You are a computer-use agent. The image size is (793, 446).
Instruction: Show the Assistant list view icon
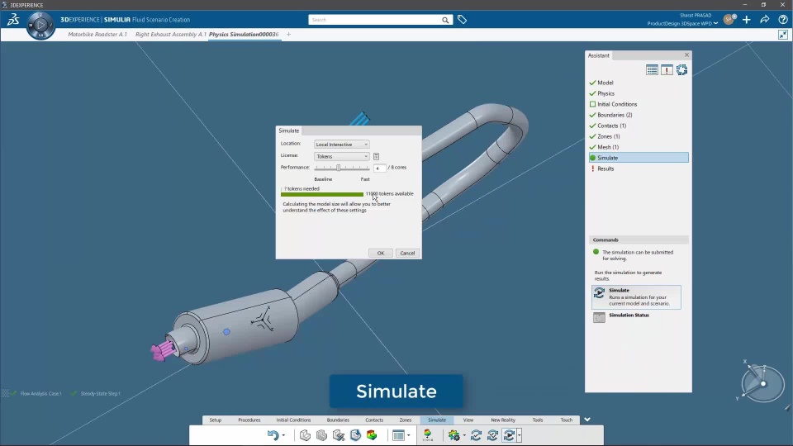652,69
